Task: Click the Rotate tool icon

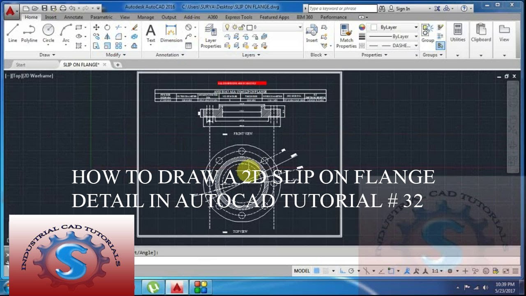Action: click(x=107, y=27)
